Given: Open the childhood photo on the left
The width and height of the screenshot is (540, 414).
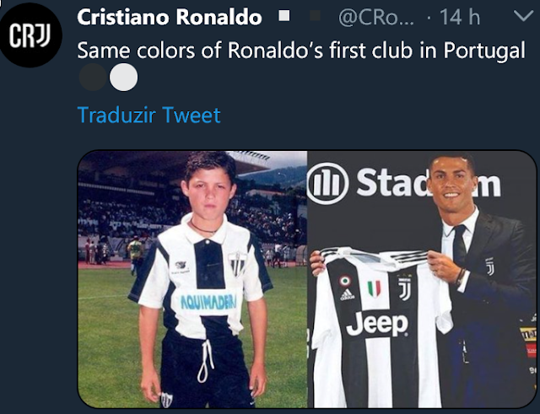Looking at the screenshot, I should click(192, 279).
